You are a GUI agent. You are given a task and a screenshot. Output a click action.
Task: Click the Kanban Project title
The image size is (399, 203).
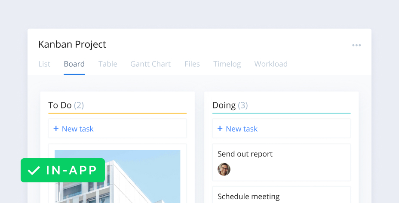(x=72, y=44)
